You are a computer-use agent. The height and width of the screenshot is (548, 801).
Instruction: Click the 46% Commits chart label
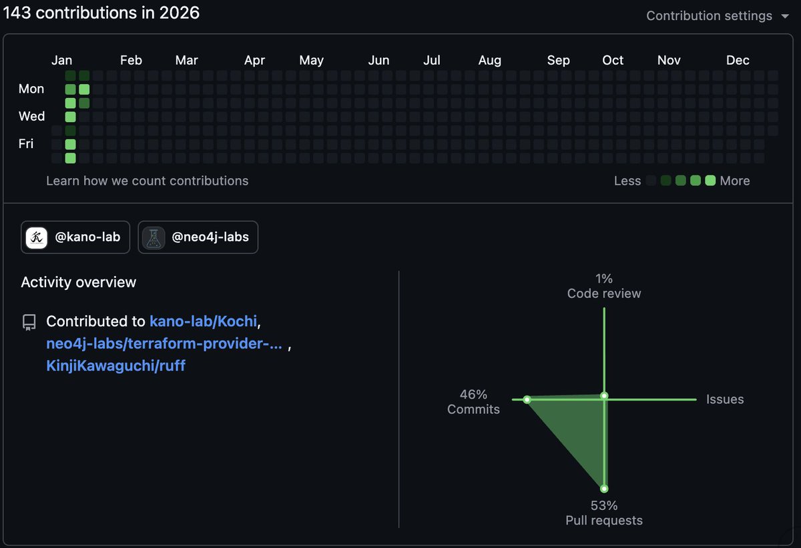[x=473, y=402]
